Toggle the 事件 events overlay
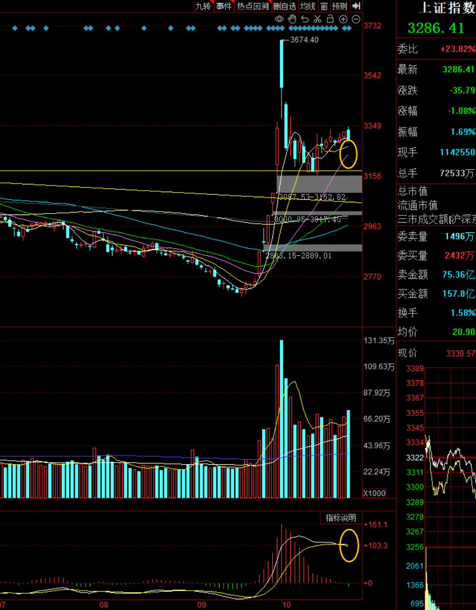Screen dimensions: 476x610 pos(223,6)
